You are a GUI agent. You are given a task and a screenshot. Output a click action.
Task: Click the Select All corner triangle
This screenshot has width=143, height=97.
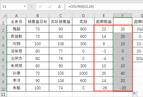pos(5,16)
